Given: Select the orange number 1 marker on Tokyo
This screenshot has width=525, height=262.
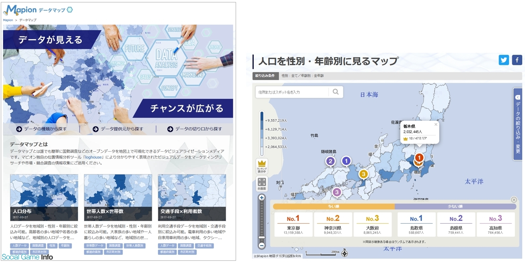Looking at the screenshot, I should pos(419,158).
